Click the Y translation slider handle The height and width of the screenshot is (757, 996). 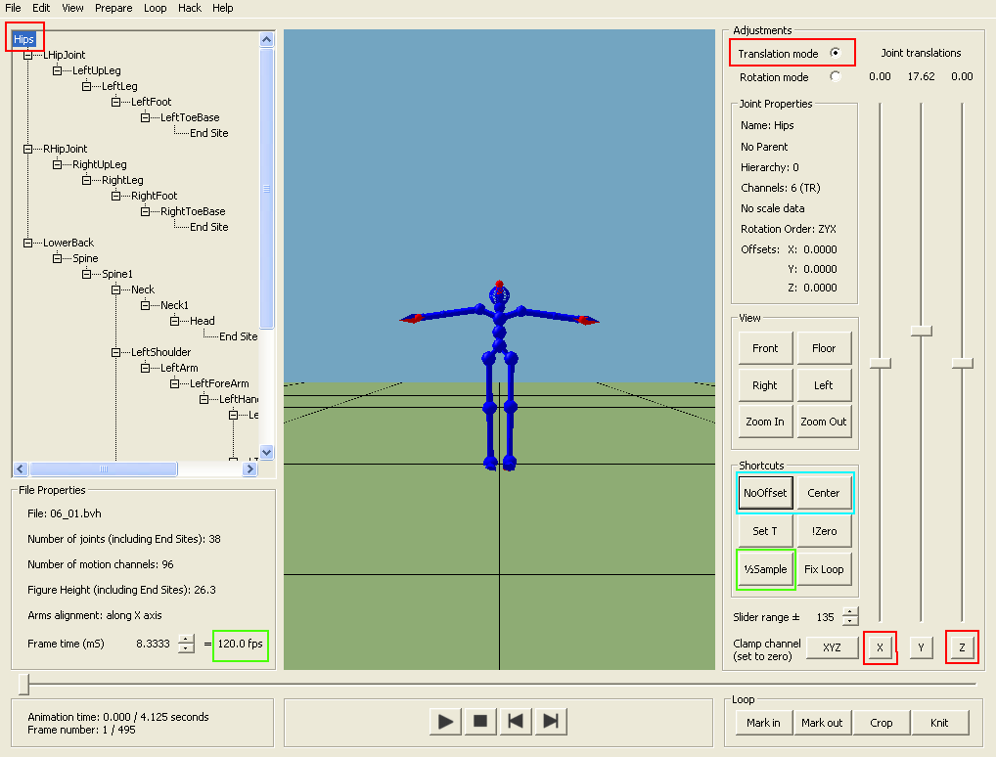(x=921, y=331)
